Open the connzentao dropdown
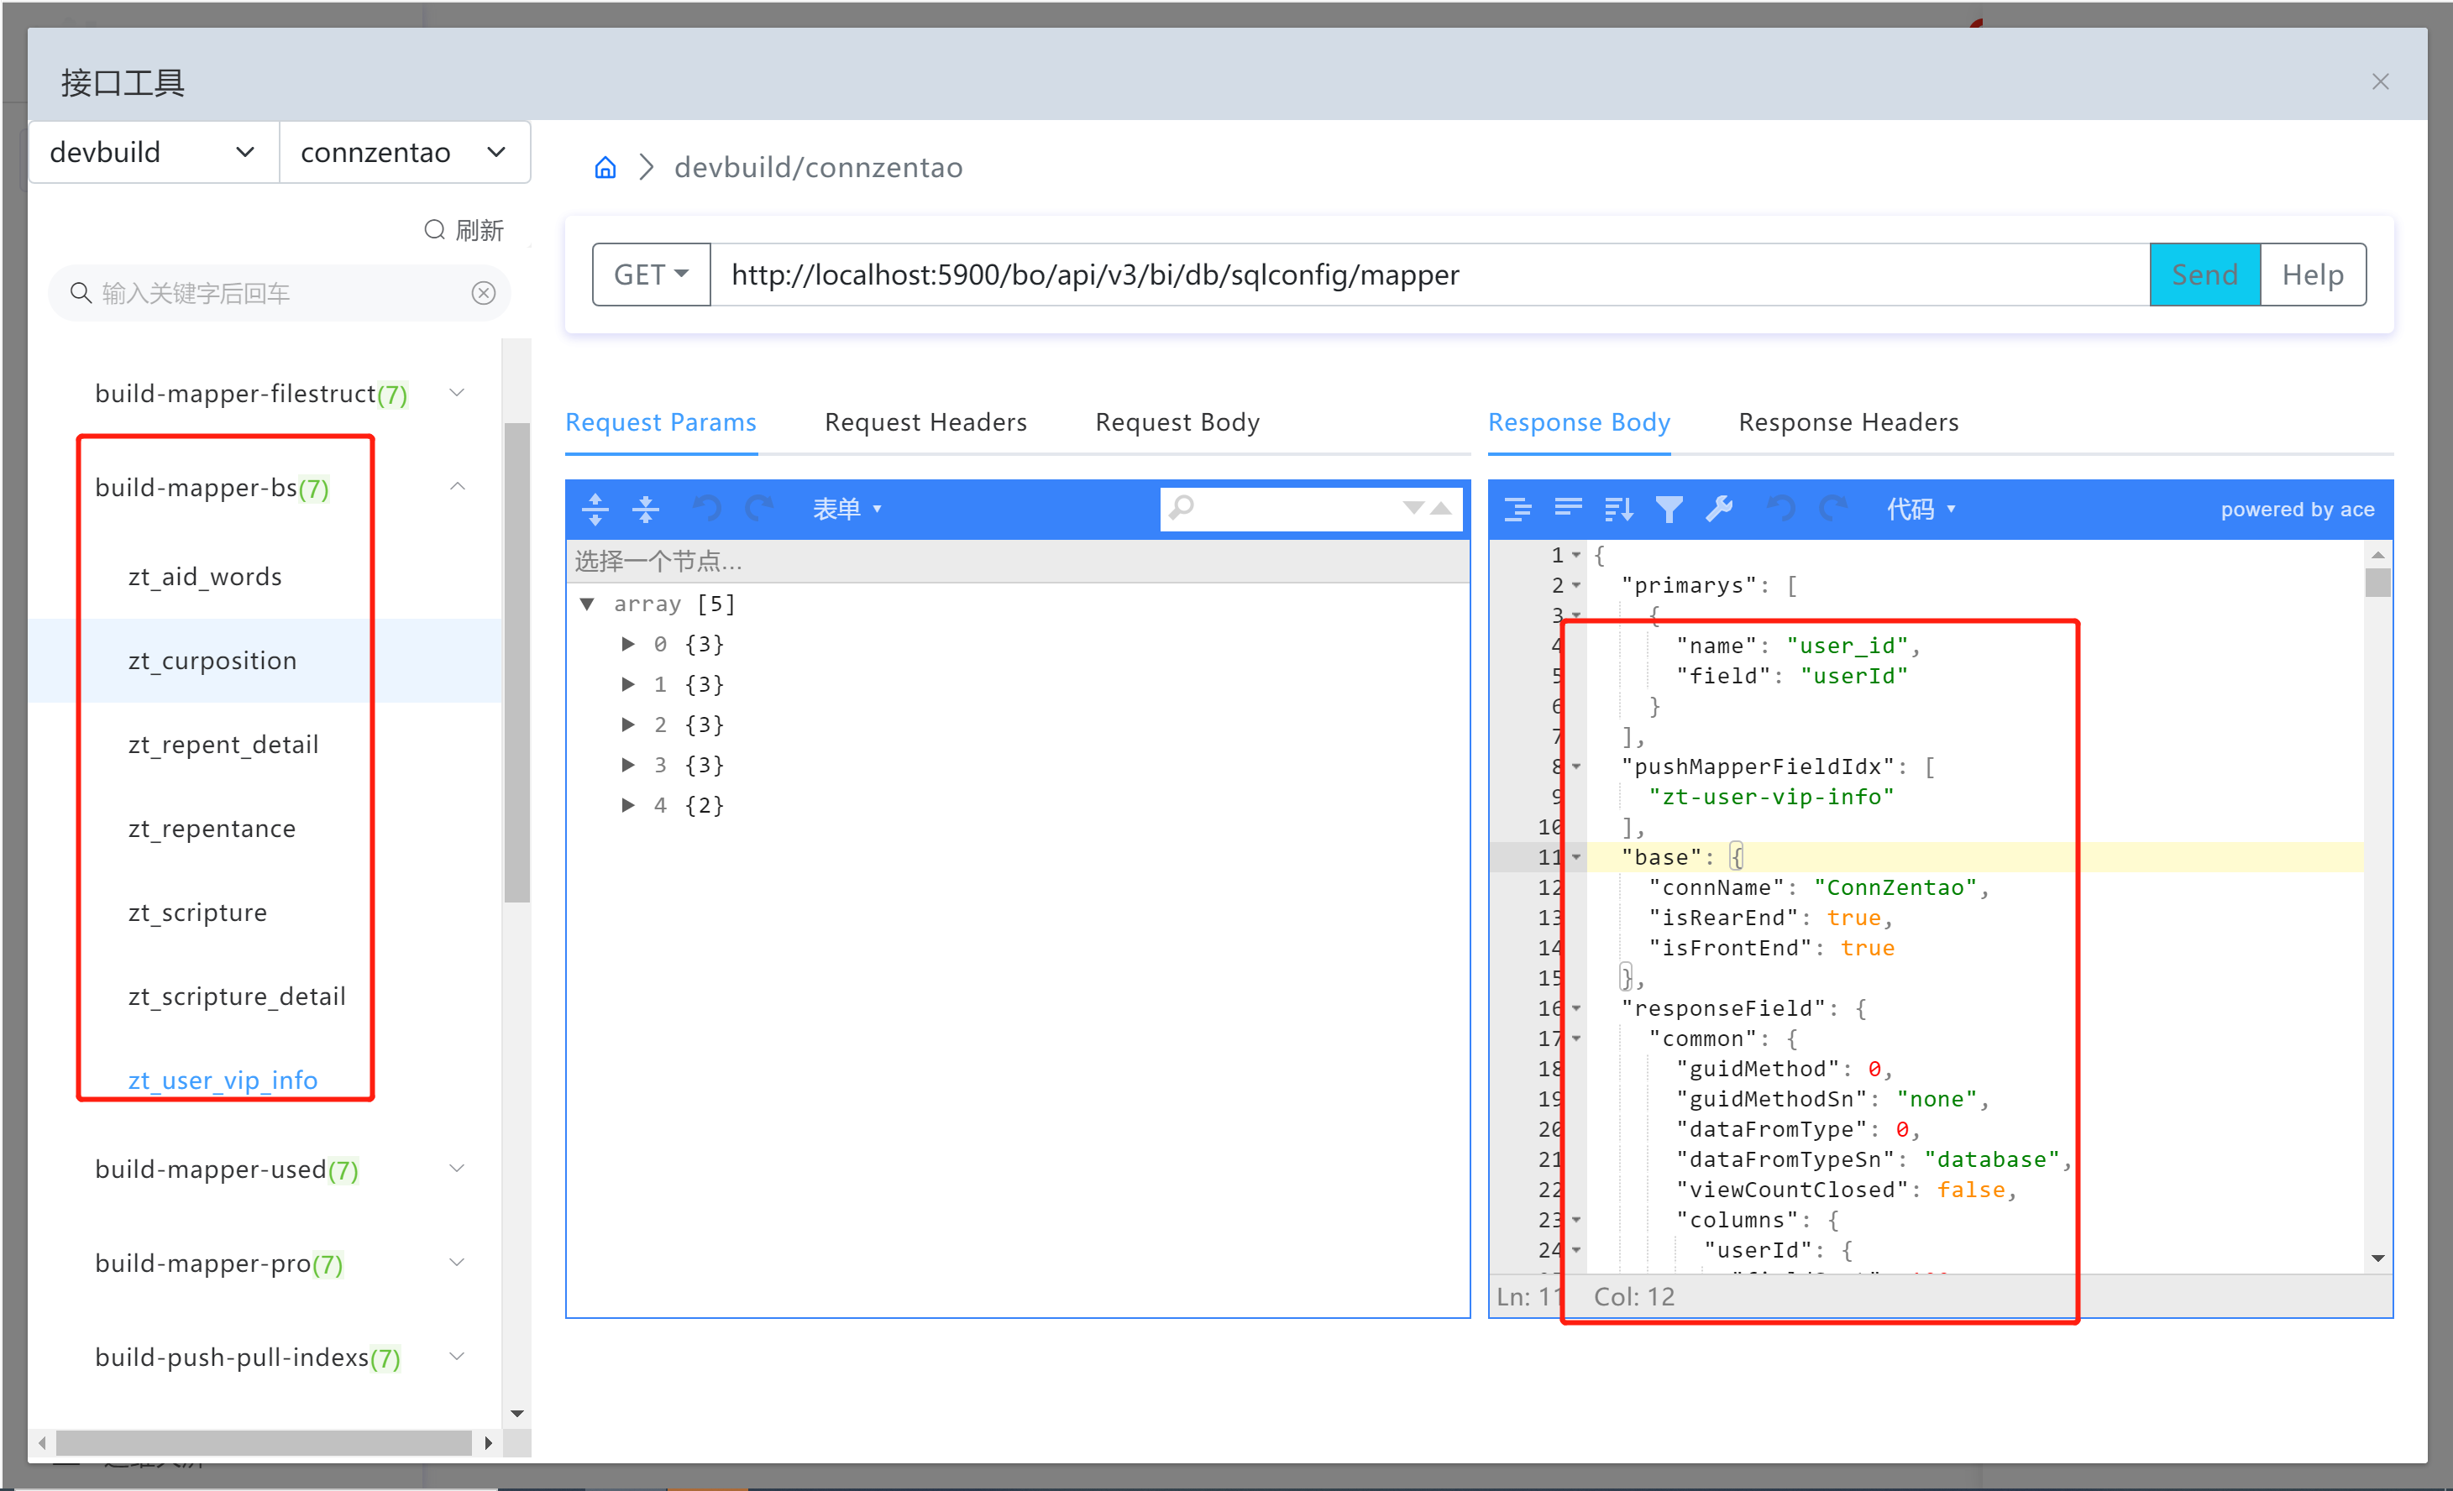This screenshot has width=2453, height=1491. tap(404, 152)
